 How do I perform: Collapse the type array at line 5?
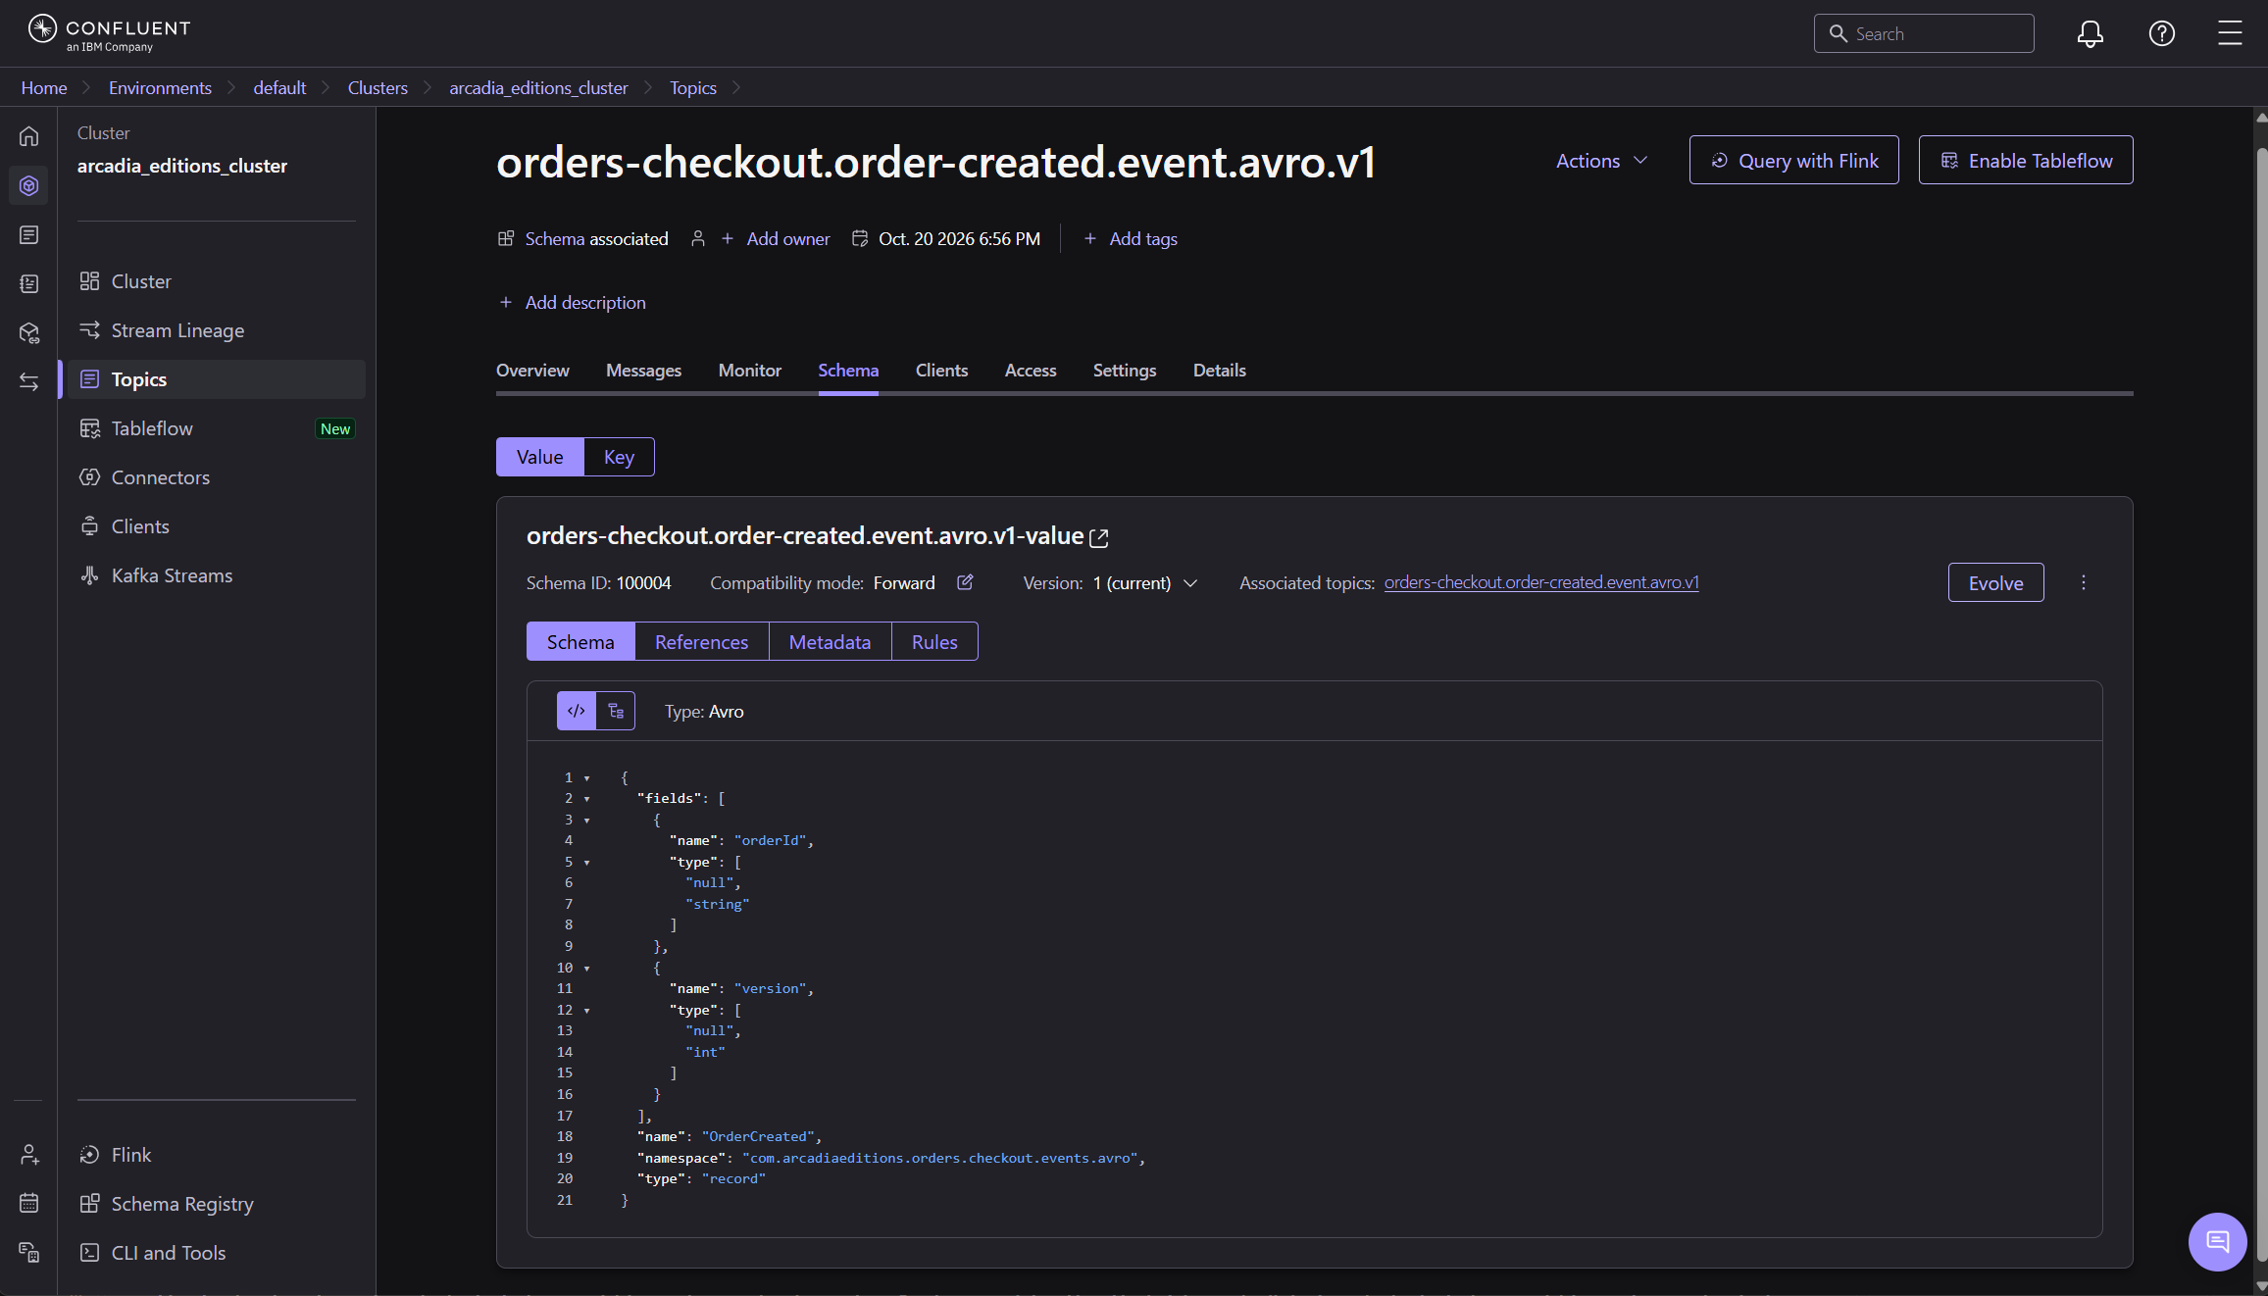[587, 863]
